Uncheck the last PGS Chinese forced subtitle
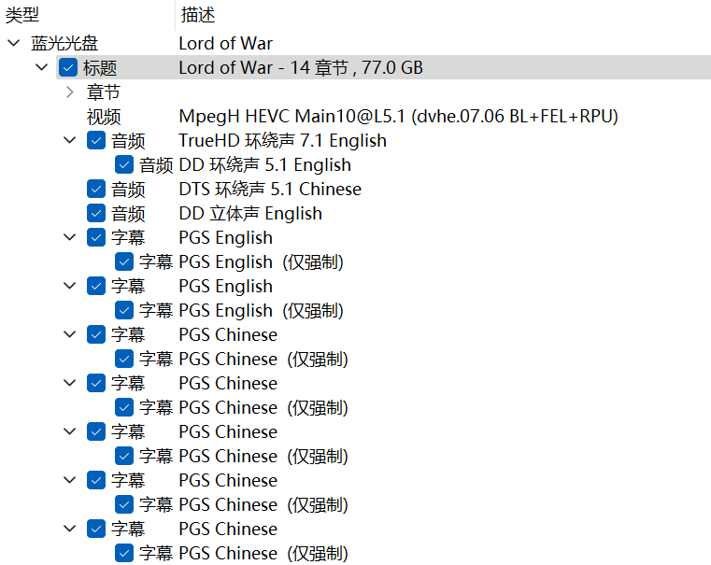The height and width of the screenshot is (565, 711). point(124,553)
